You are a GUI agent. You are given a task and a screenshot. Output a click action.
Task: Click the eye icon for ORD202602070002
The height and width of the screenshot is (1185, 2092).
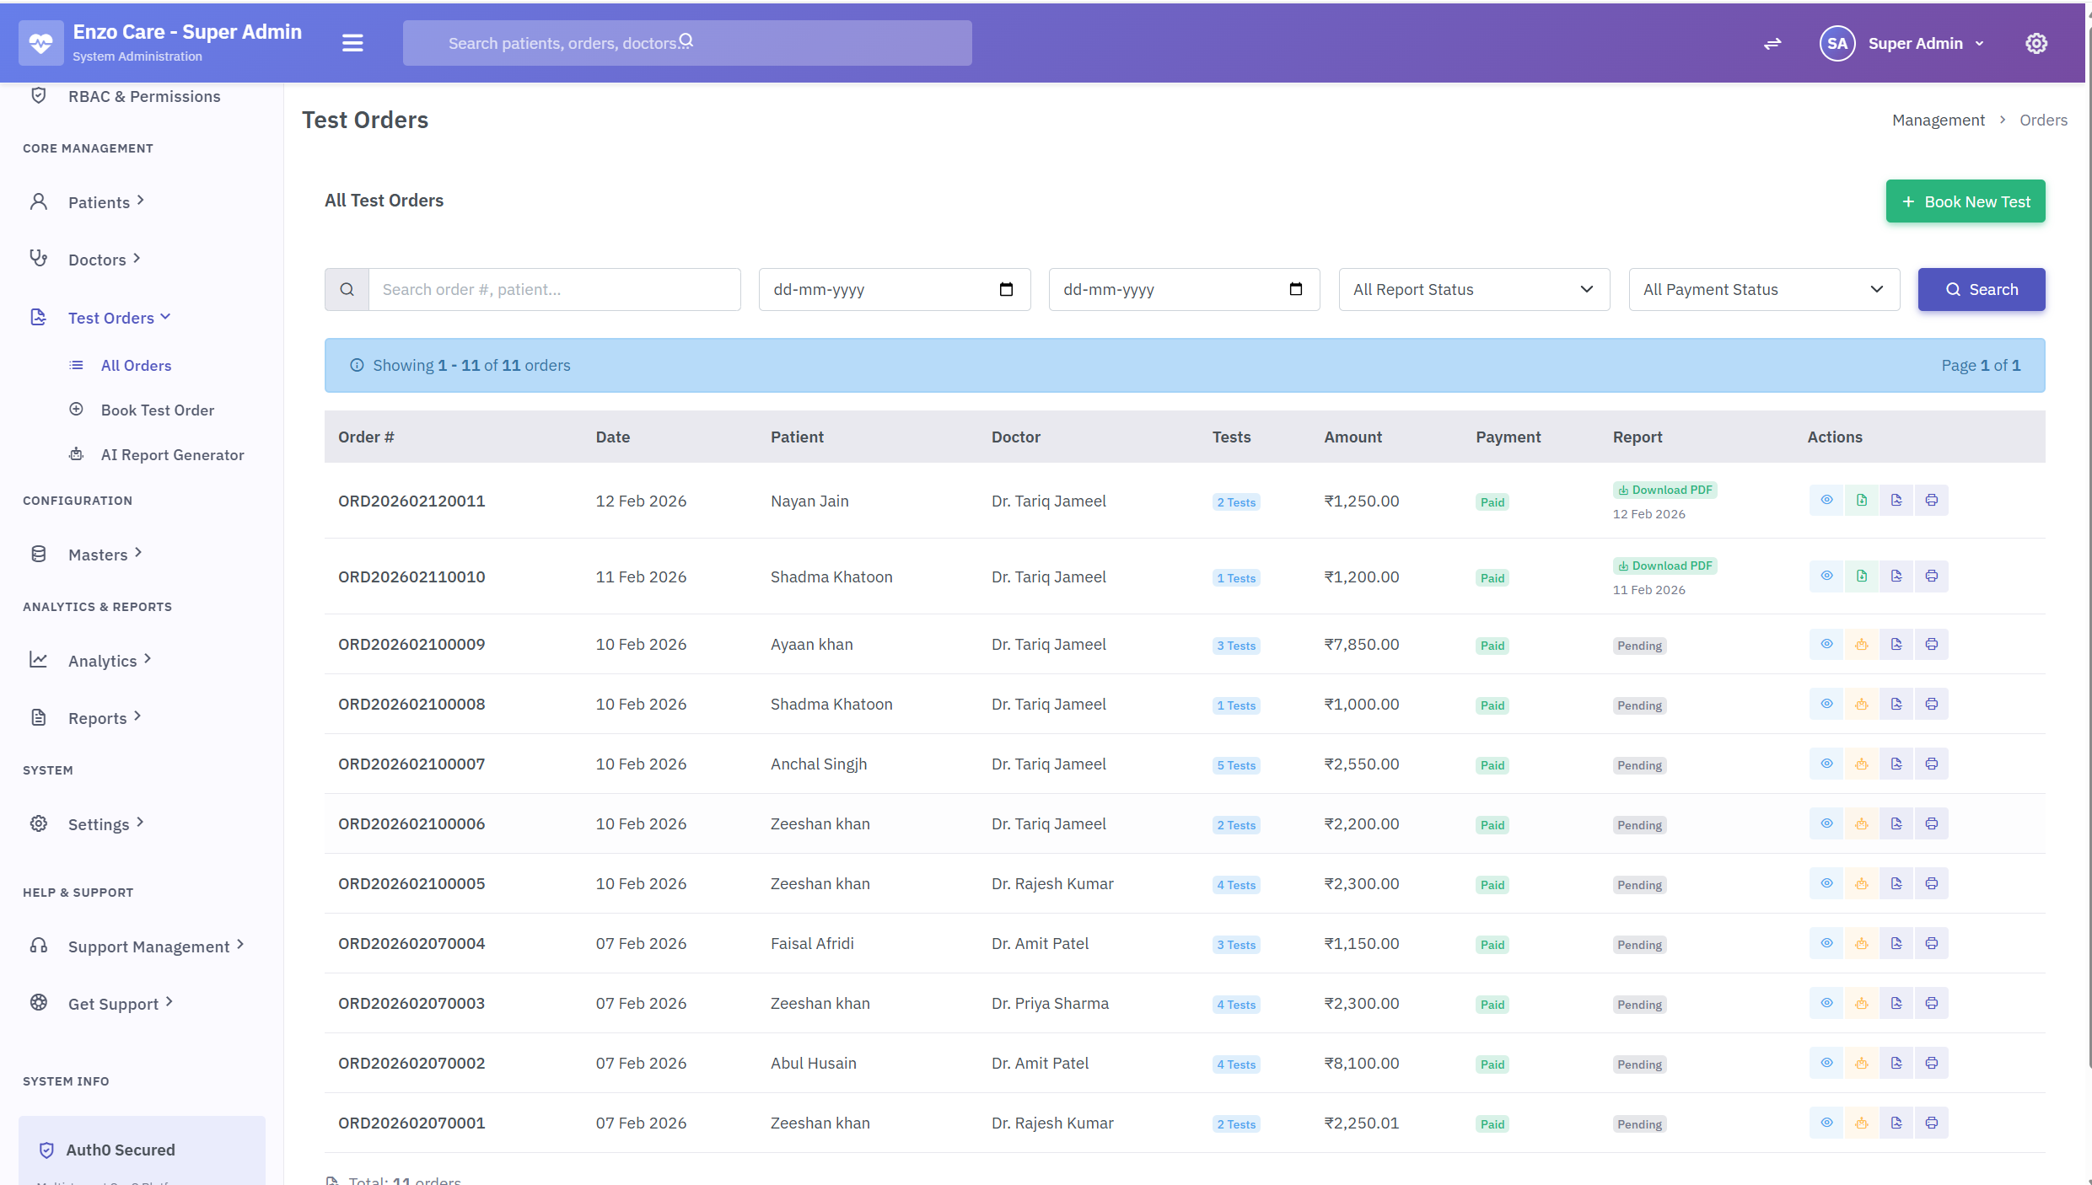coord(1827,1063)
